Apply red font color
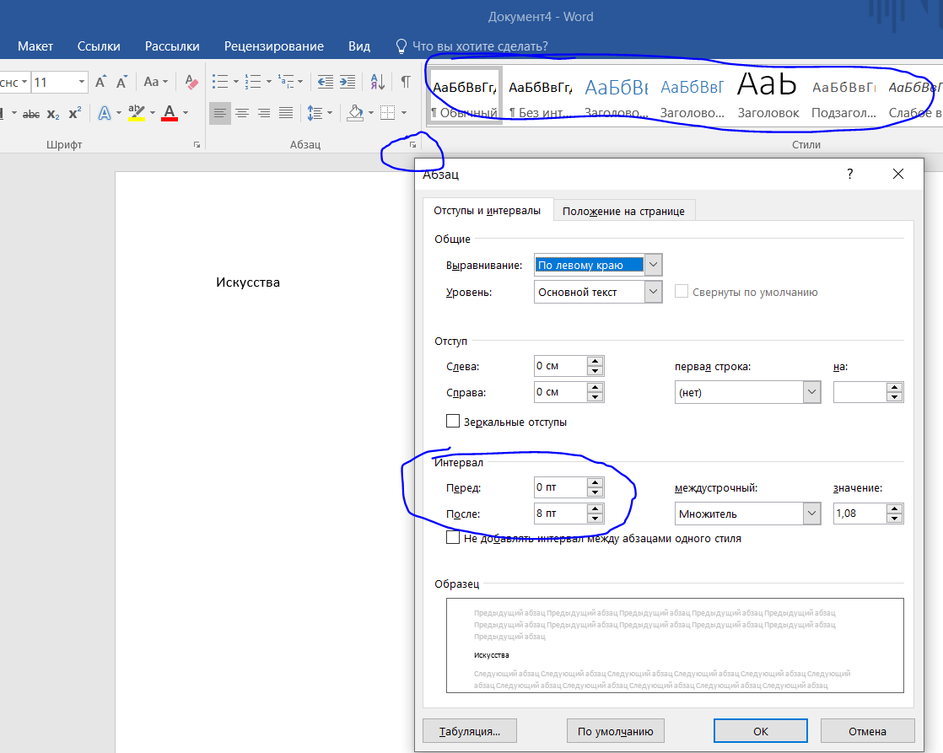The width and height of the screenshot is (943, 753). [170, 113]
